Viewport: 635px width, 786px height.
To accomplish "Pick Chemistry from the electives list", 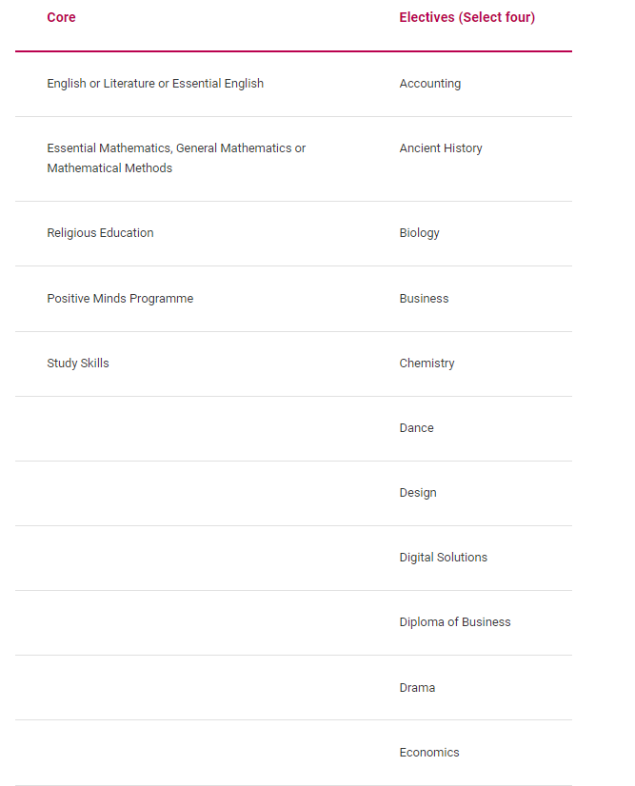I will point(427,364).
